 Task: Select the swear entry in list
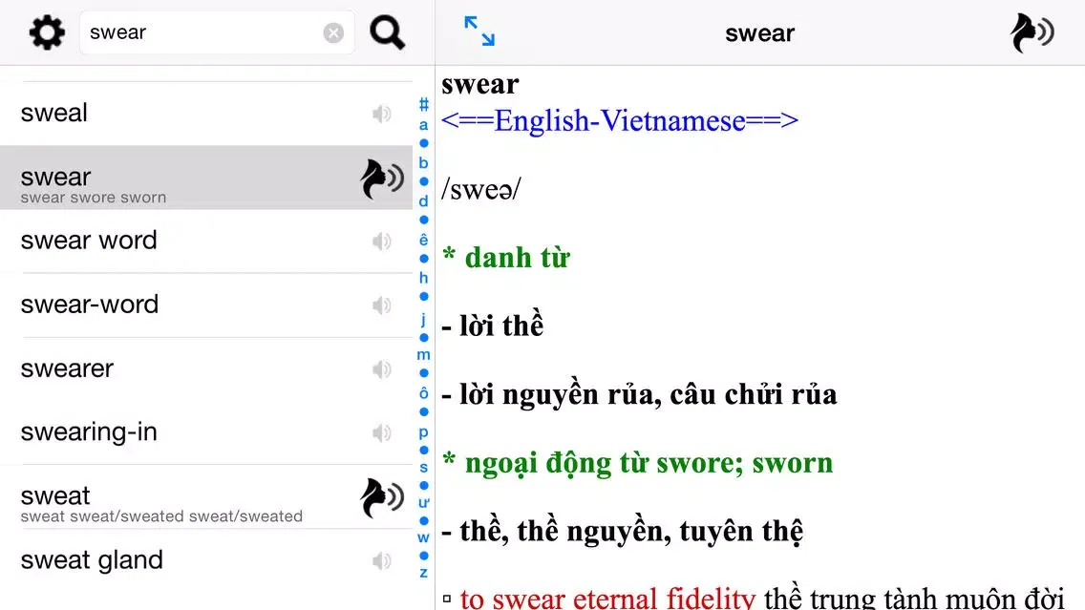206,178
